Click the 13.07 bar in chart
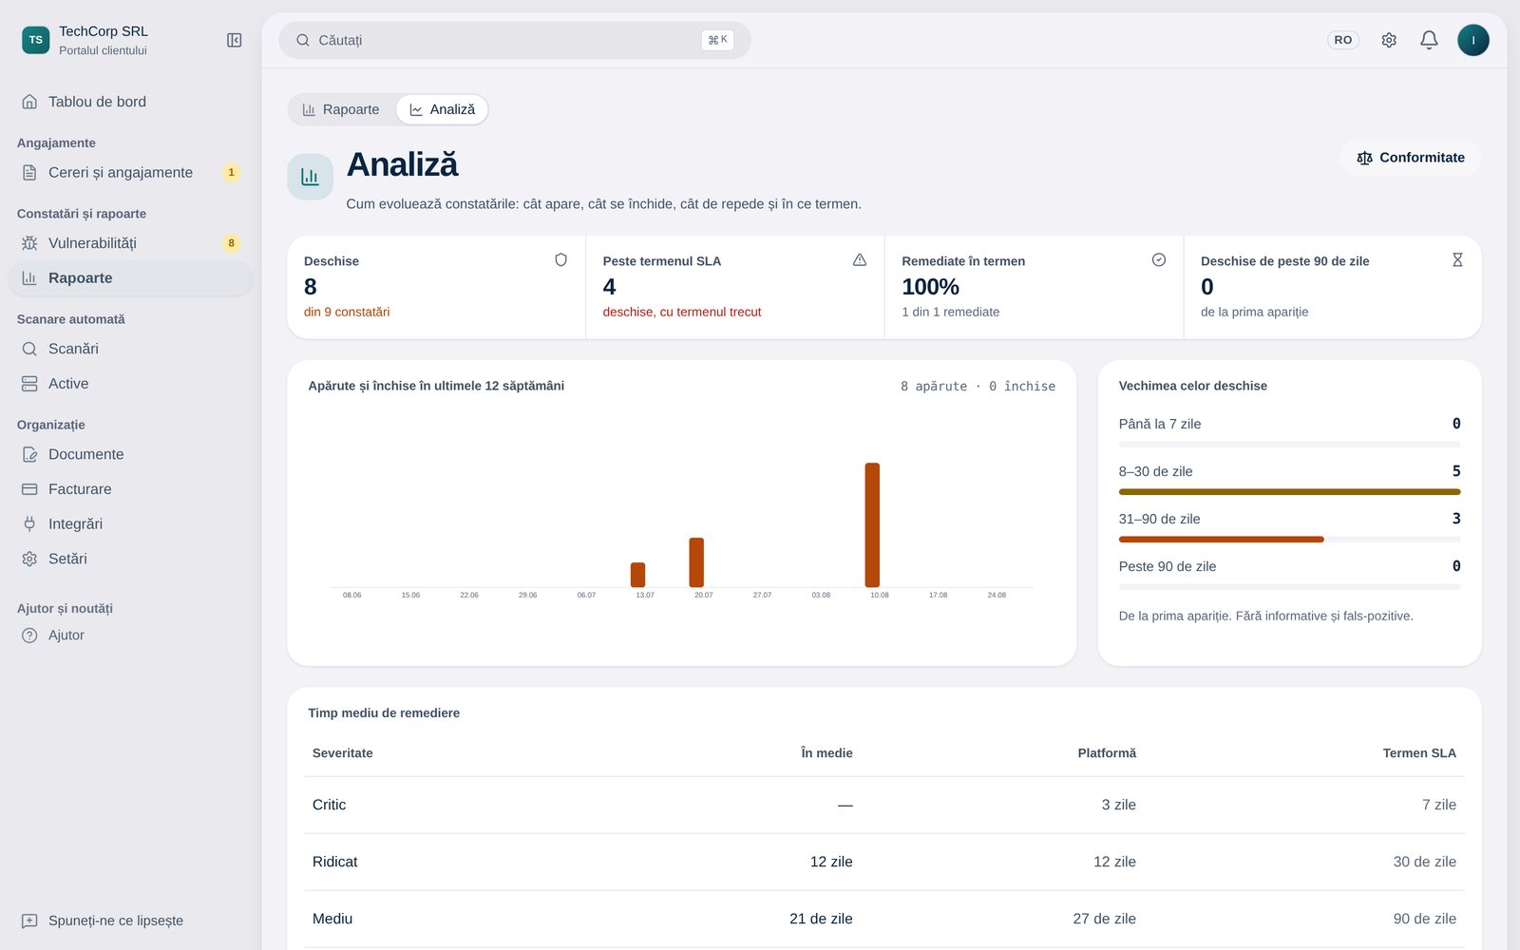Viewport: 1520px width, 950px height. click(637, 575)
